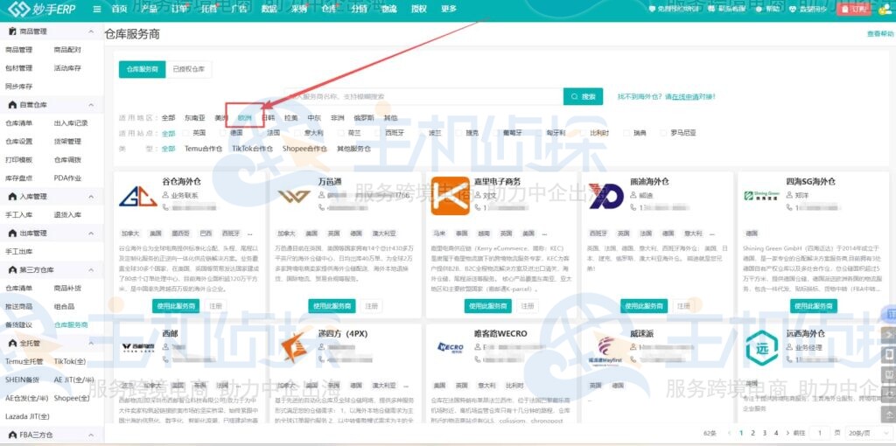Click the FBA三方仓 section icon
The width and height of the screenshot is (896, 446).
tap(12, 435)
